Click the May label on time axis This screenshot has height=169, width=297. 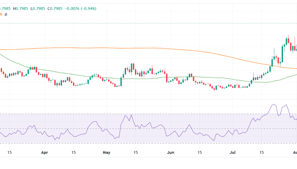point(106,152)
